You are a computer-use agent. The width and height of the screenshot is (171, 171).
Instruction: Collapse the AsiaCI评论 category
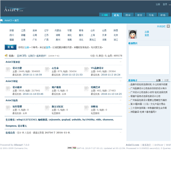point(121,81)
